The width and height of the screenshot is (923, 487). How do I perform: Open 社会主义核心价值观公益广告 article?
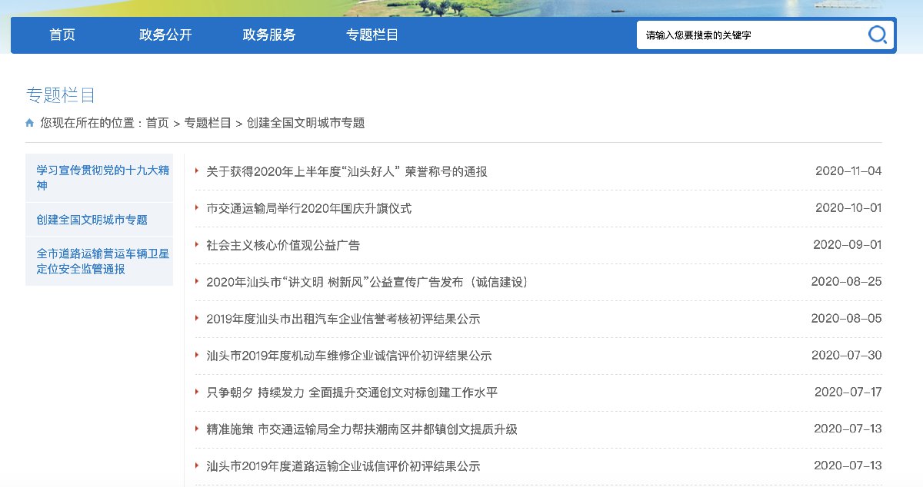coord(283,245)
